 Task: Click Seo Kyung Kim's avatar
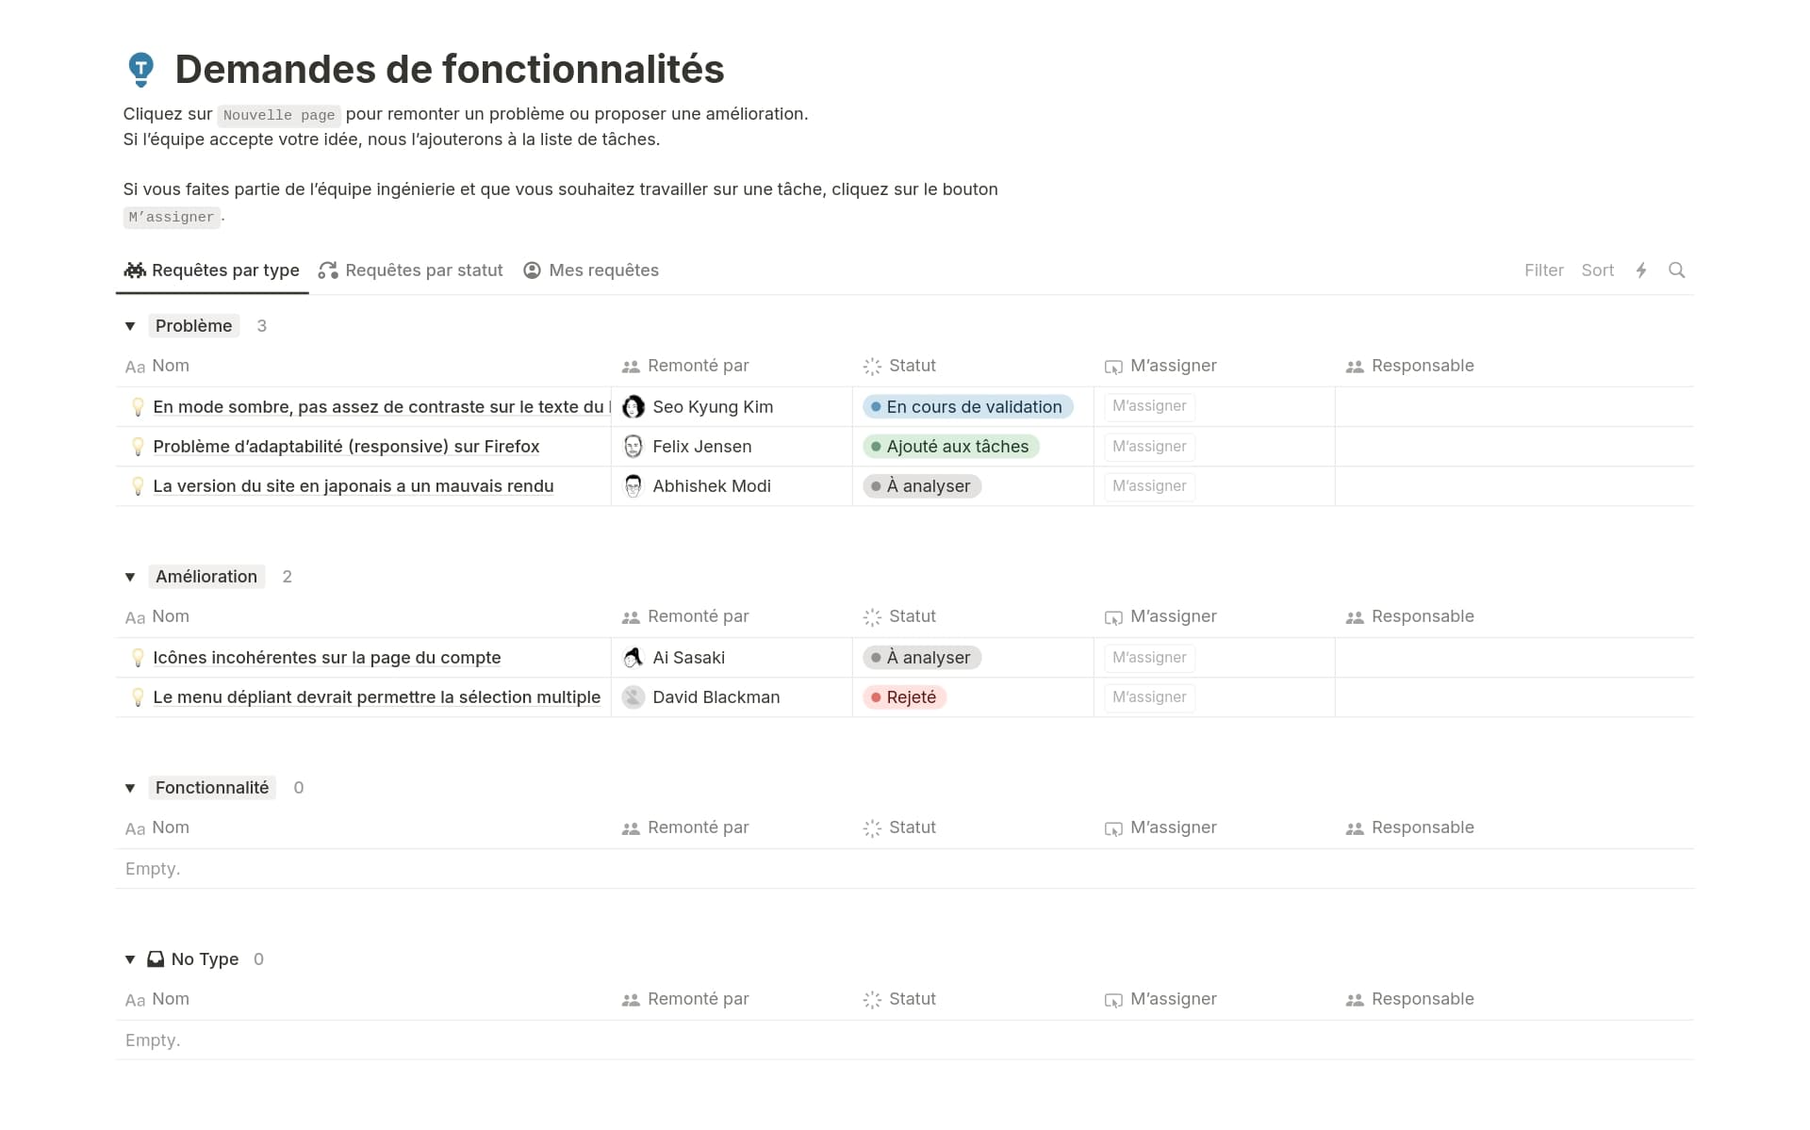(x=633, y=407)
